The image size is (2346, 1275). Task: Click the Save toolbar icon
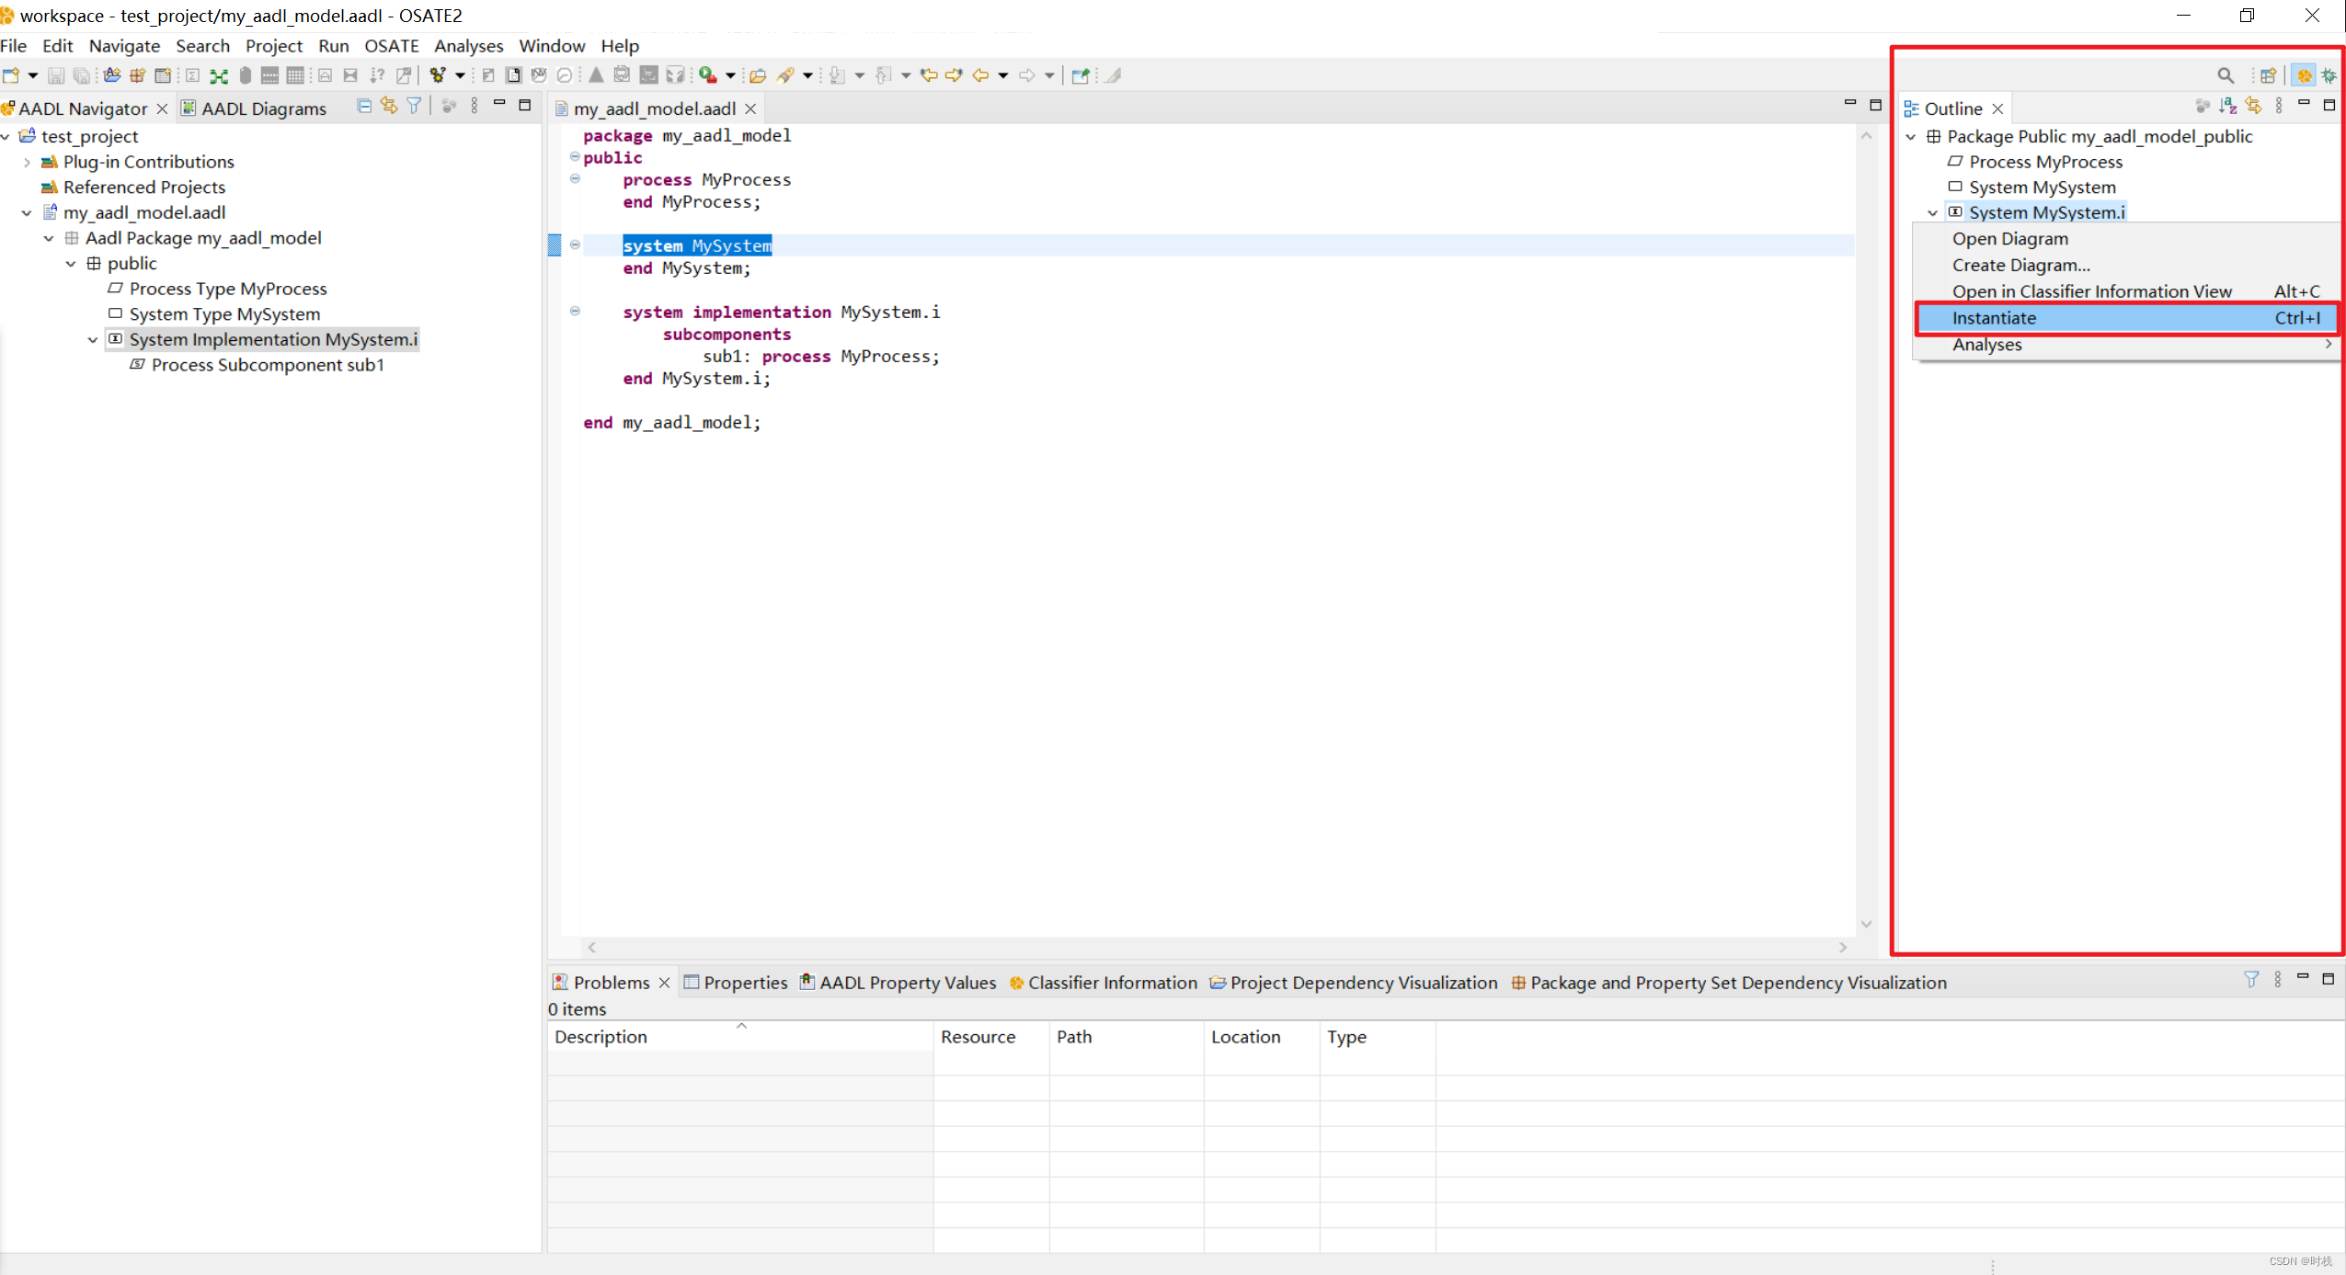coord(56,75)
